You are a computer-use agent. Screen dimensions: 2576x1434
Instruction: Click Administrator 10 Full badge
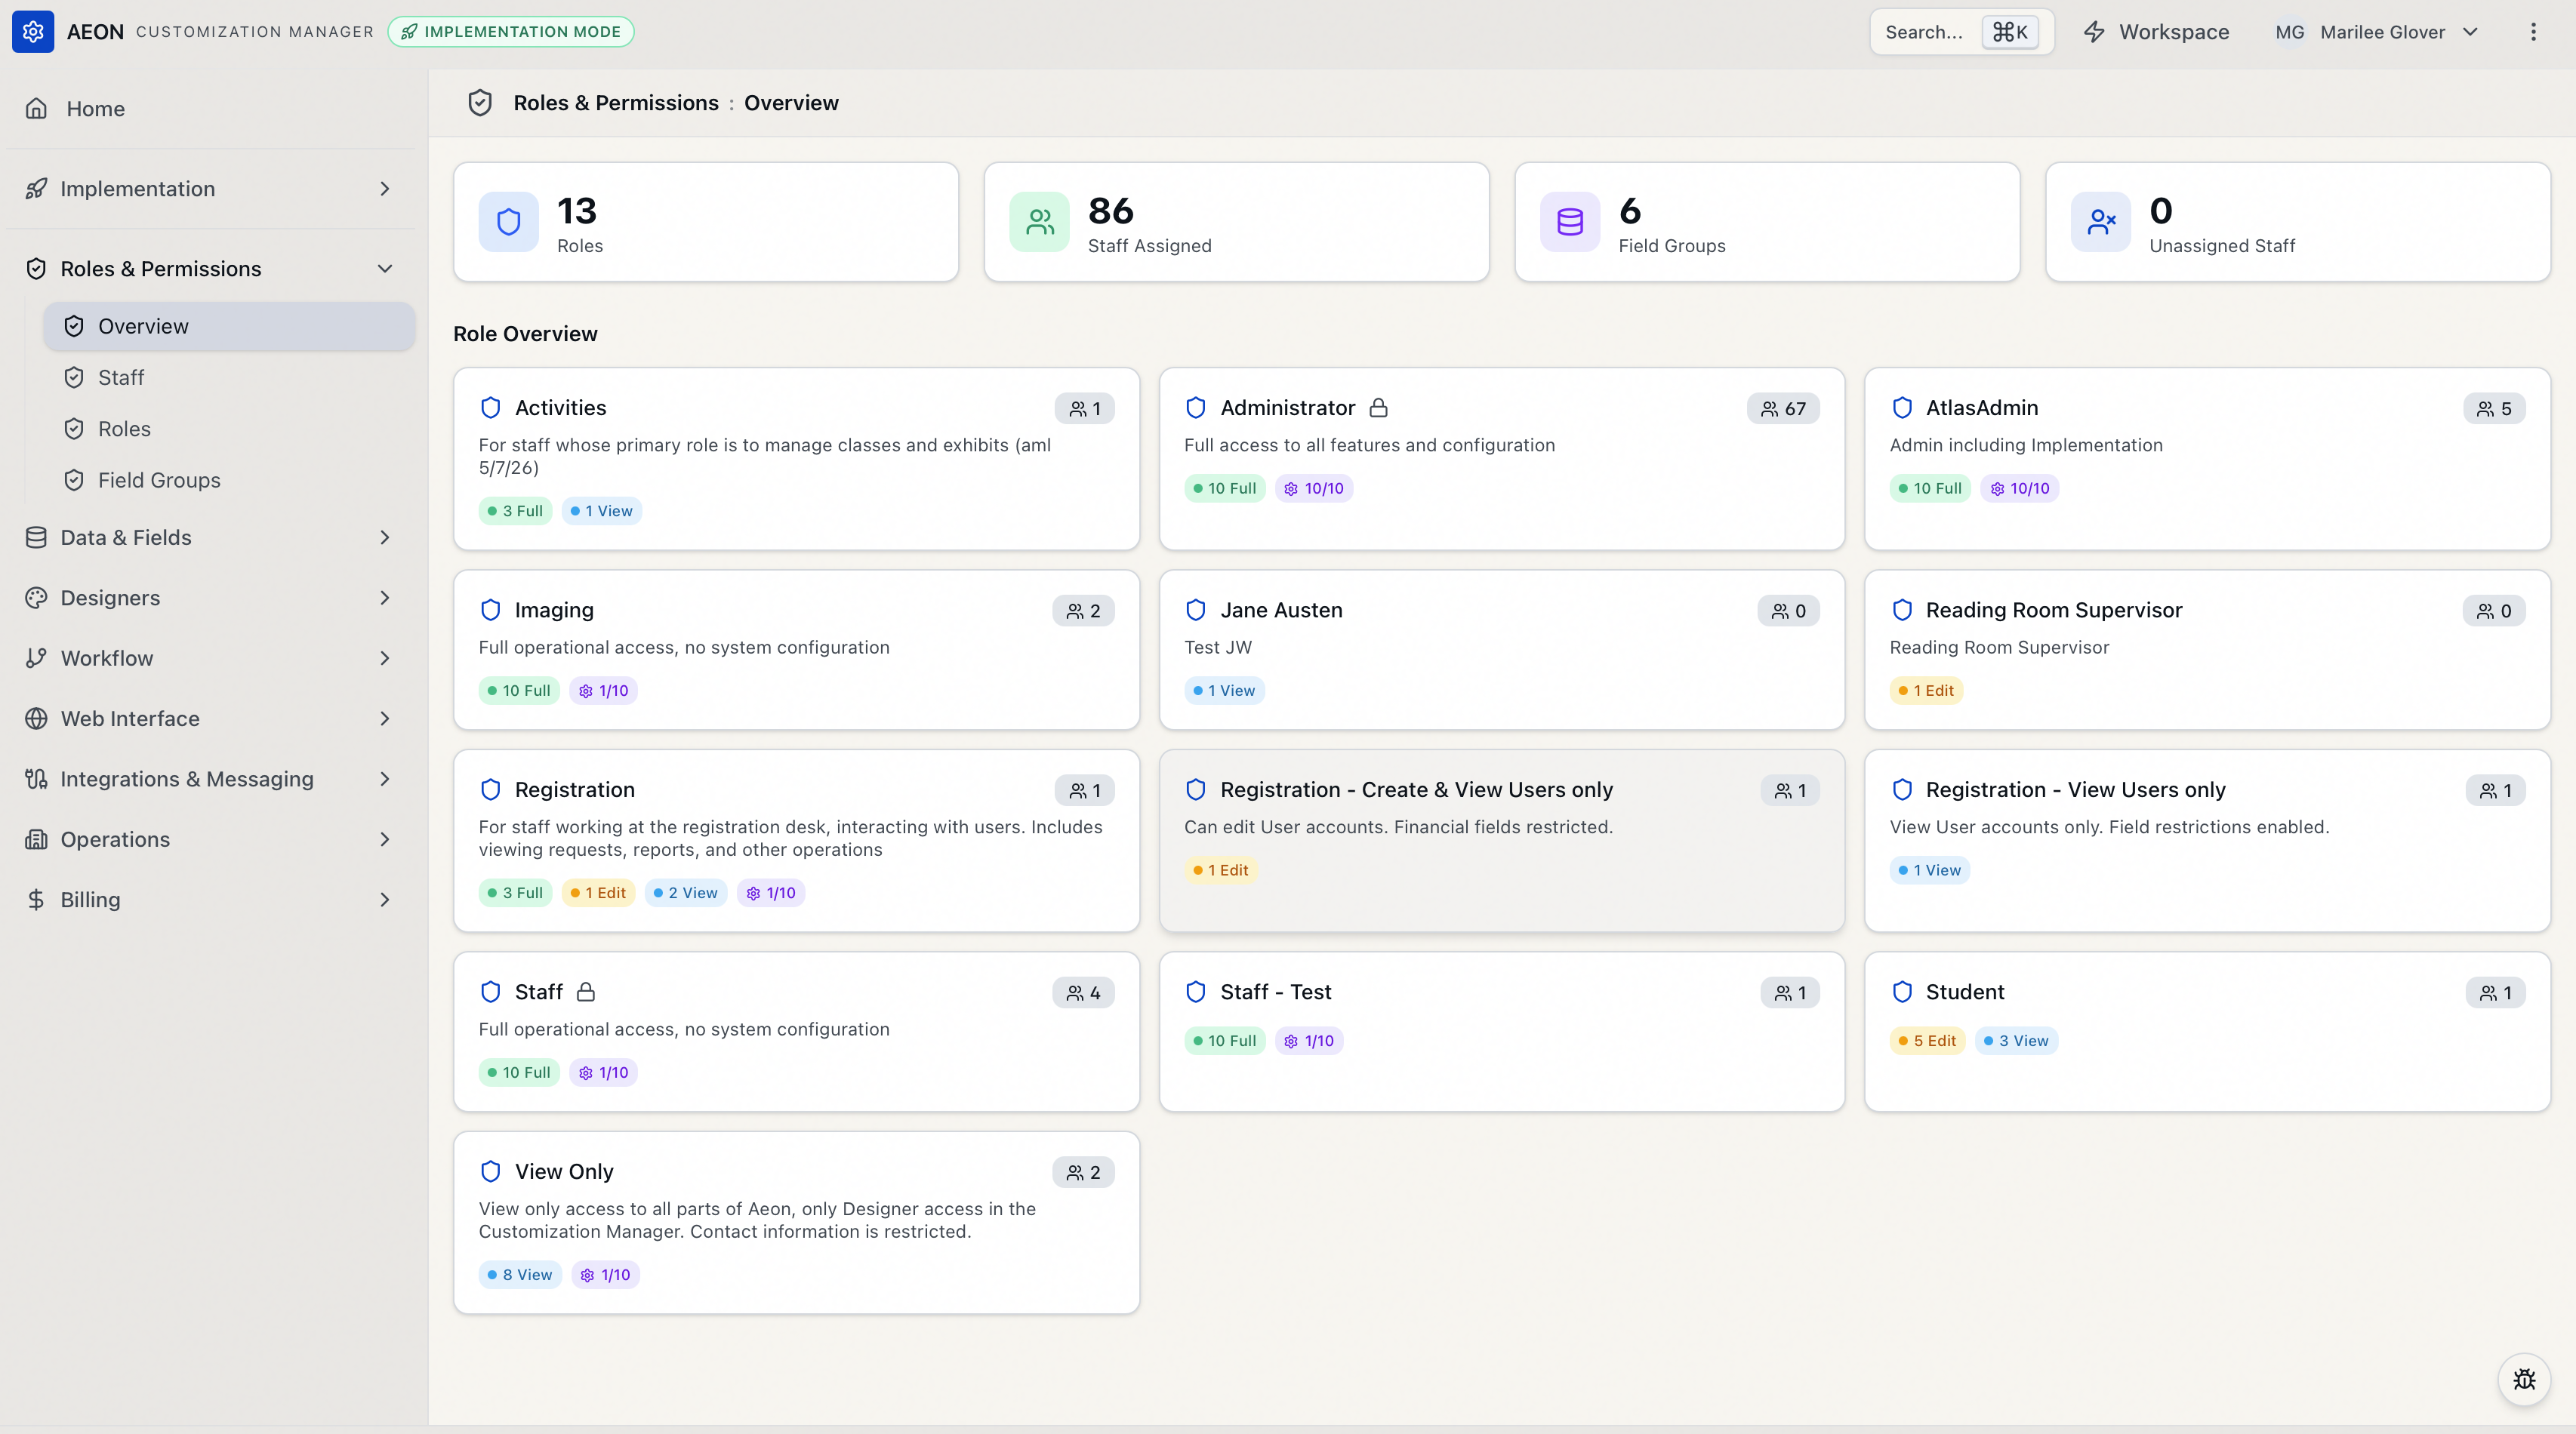[1225, 488]
